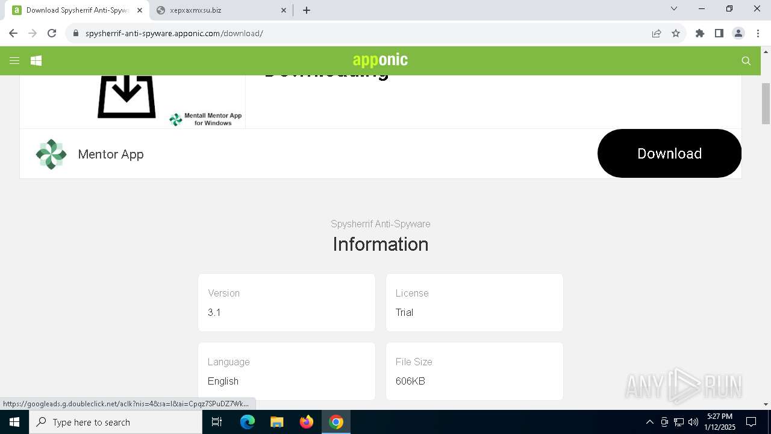Open a new browser tab

coord(307,10)
